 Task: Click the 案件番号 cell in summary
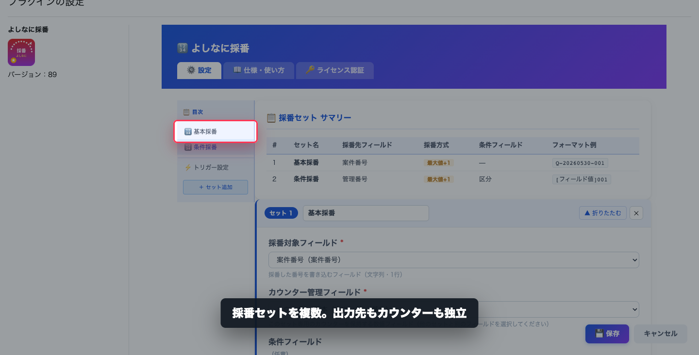click(x=355, y=163)
